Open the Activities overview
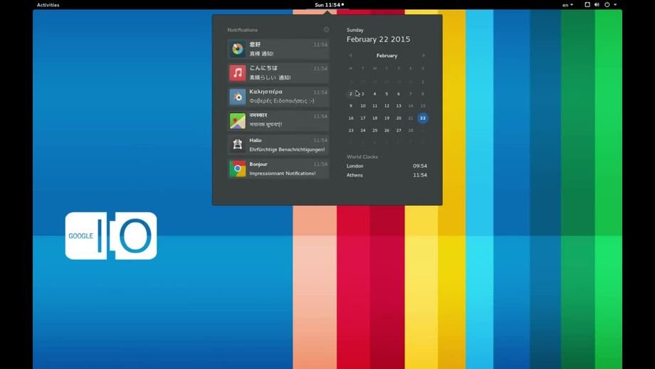 point(48,5)
